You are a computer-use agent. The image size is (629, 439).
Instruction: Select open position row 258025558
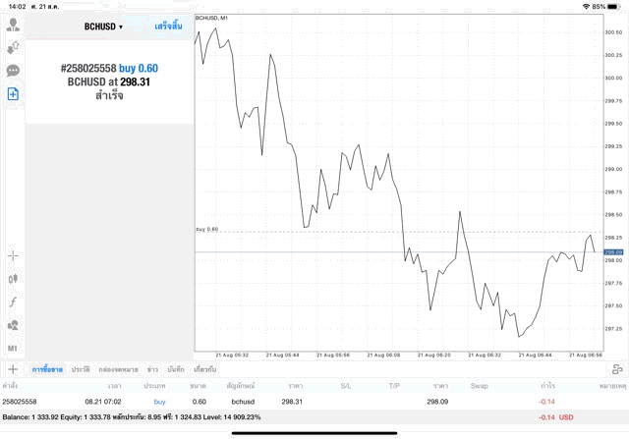point(295,402)
